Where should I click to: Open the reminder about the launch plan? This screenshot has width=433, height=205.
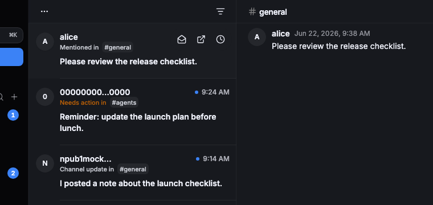tap(138, 122)
